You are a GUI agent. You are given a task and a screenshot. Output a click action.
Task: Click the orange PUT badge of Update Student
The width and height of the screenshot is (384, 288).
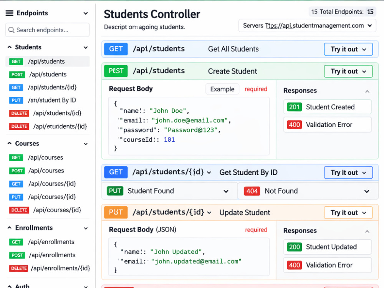[116, 212]
